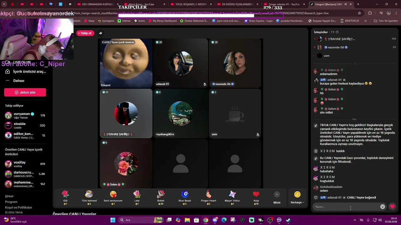The height and width of the screenshot is (225, 401).
Task: Open the Tüm Yer İşaretleri bookmarks folder
Action: click(x=386, y=21)
